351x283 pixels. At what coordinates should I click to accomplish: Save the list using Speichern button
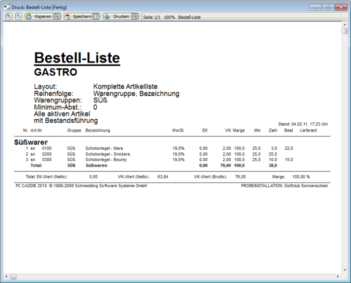[x=82, y=17]
